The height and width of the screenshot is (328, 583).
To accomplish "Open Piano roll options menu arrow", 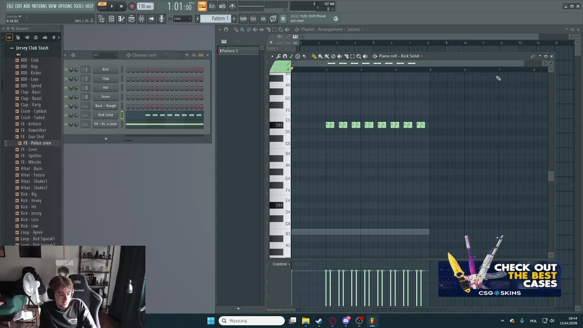I will (272, 56).
